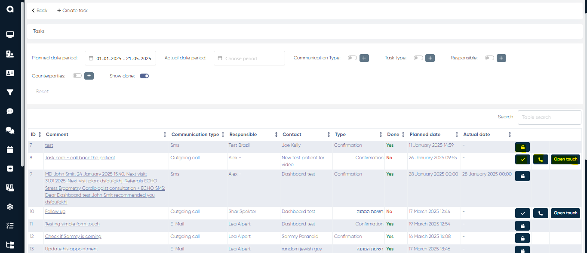This screenshot has width=587, height=253.
Task: Open the monitor dashboard icon in sidebar
Action: coord(10,35)
